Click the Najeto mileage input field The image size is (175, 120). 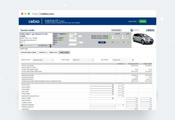73,36
